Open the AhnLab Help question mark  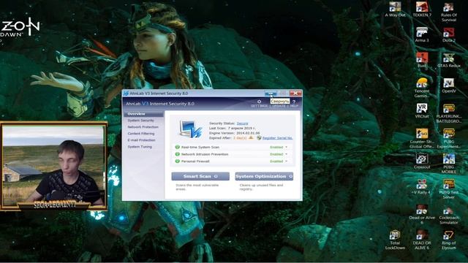coord(294,102)
